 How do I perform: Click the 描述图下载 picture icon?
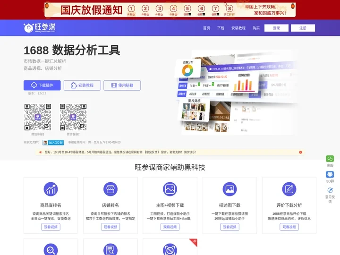pos(229,189)
